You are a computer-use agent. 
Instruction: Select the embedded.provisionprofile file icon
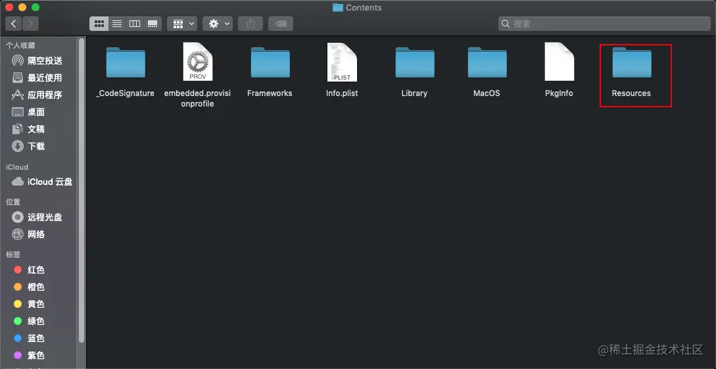[x=198, y=62]
